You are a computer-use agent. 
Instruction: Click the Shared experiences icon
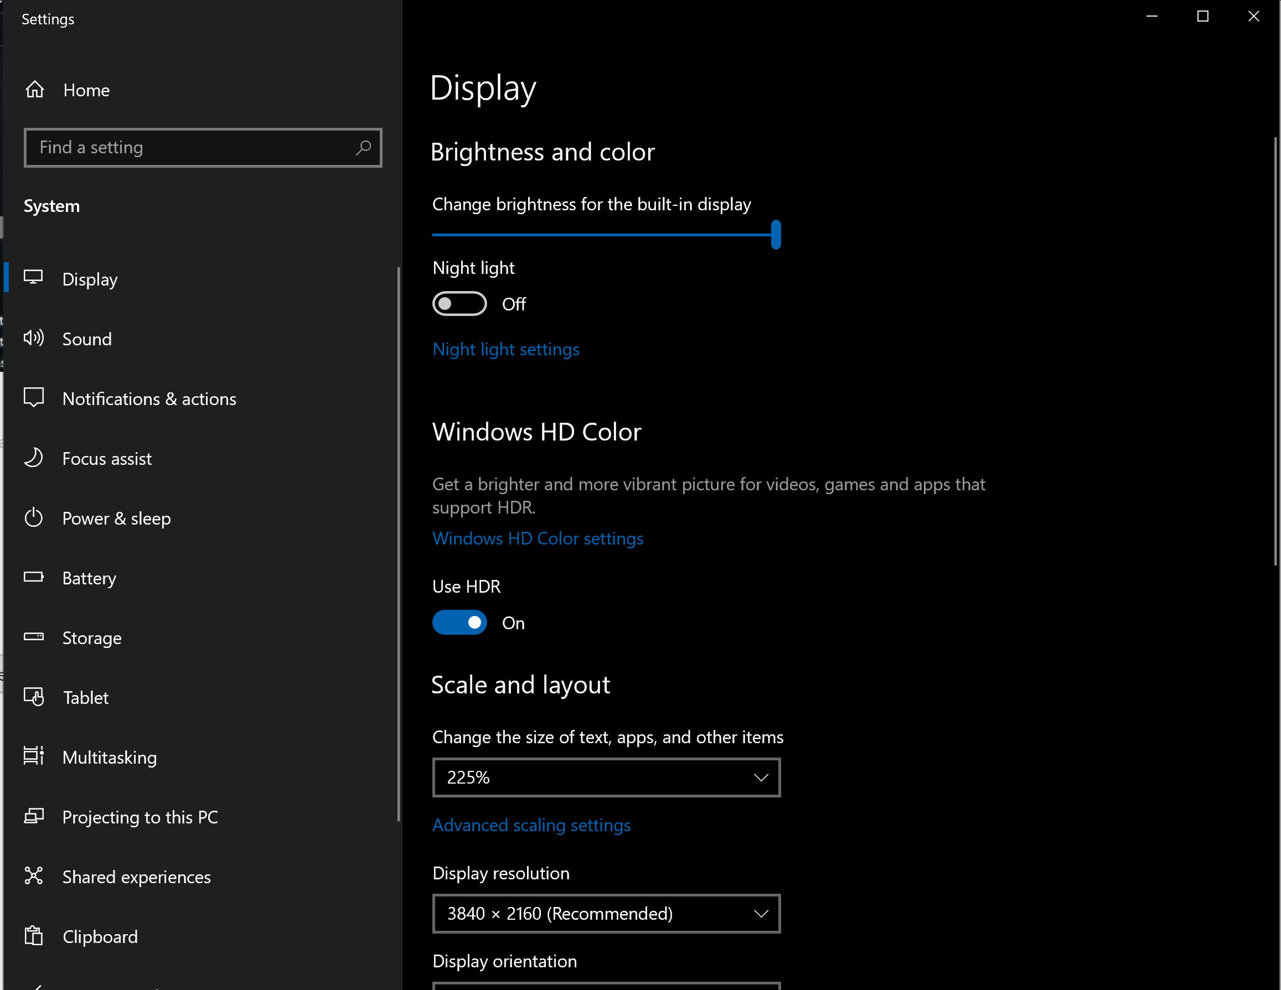[x=33, y=875]
